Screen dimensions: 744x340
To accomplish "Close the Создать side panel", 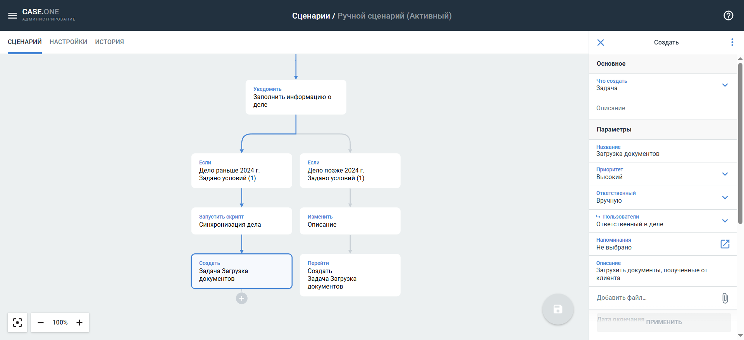I will (600, 43).
